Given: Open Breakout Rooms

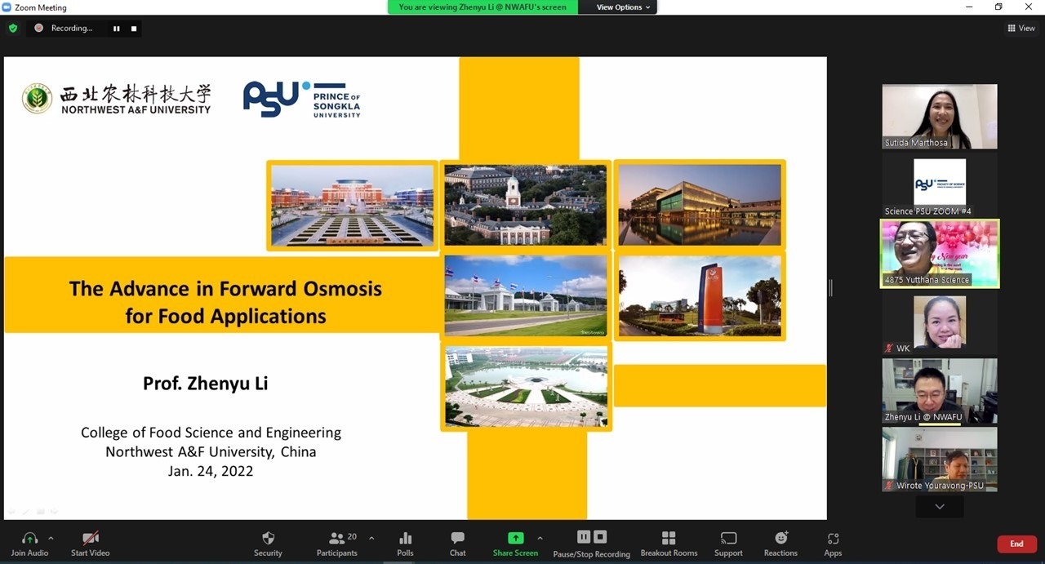Looking at the screenshot, I should [669, 539].
